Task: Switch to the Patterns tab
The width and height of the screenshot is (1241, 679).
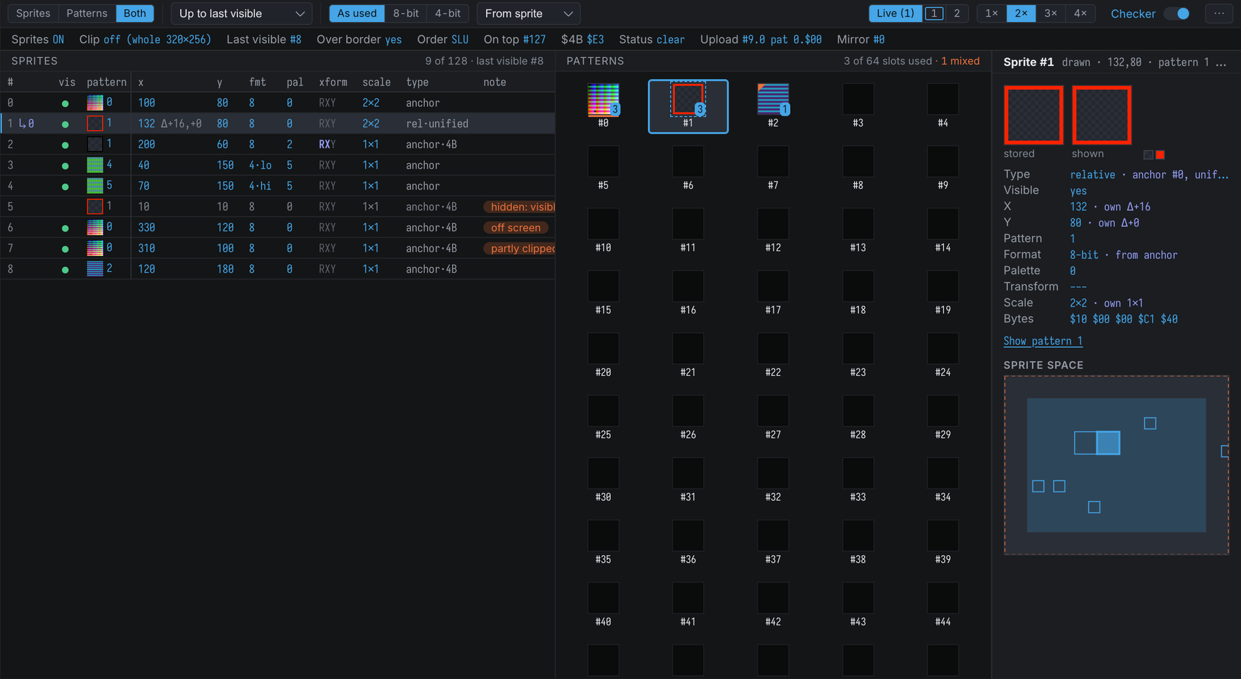Action: [x=87, y=13]
